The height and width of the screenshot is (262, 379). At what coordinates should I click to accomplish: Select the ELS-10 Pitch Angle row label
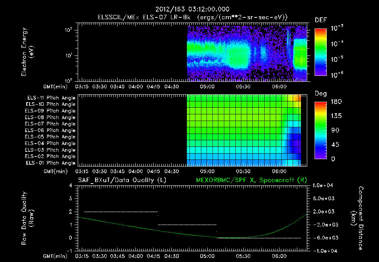[51, 104]
